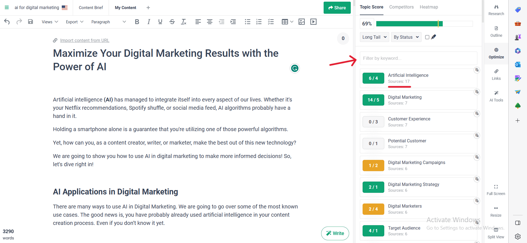527x243 pixels.
Task: Click the Digital Marketing Strategy score badge
Action: click(373, 187)
